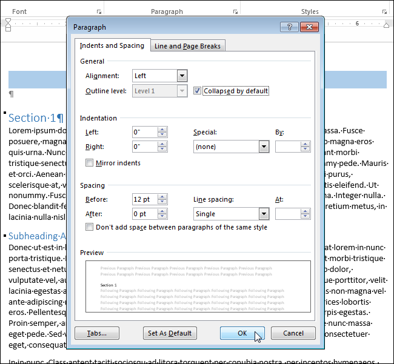Click the Paragraph dialog Help button

(x=289, y=27)
